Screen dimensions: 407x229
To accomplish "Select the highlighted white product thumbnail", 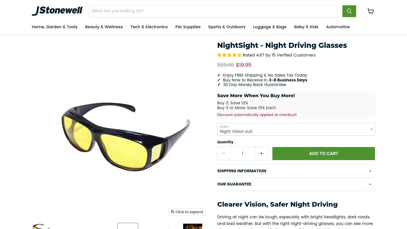I will click(x=128, y=226).
